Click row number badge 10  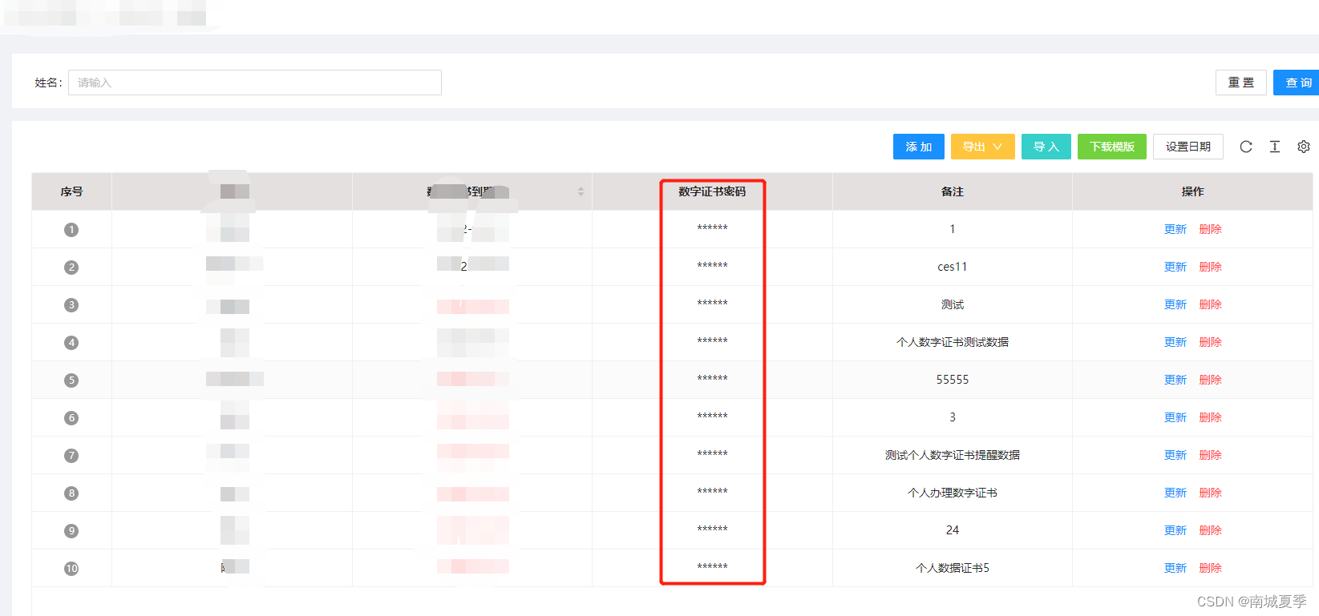(x=71, y=569)
